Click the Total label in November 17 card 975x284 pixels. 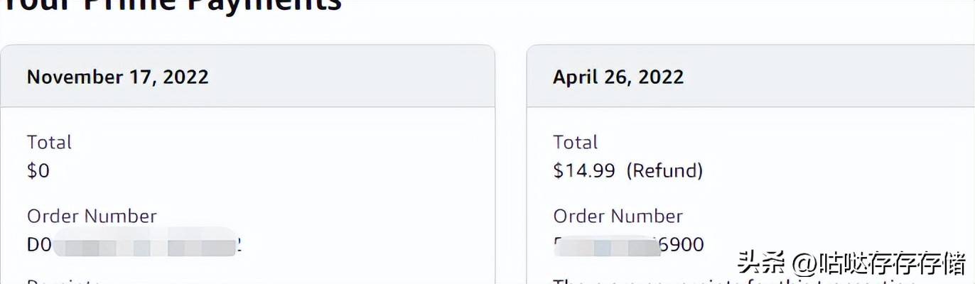(49, 142)
